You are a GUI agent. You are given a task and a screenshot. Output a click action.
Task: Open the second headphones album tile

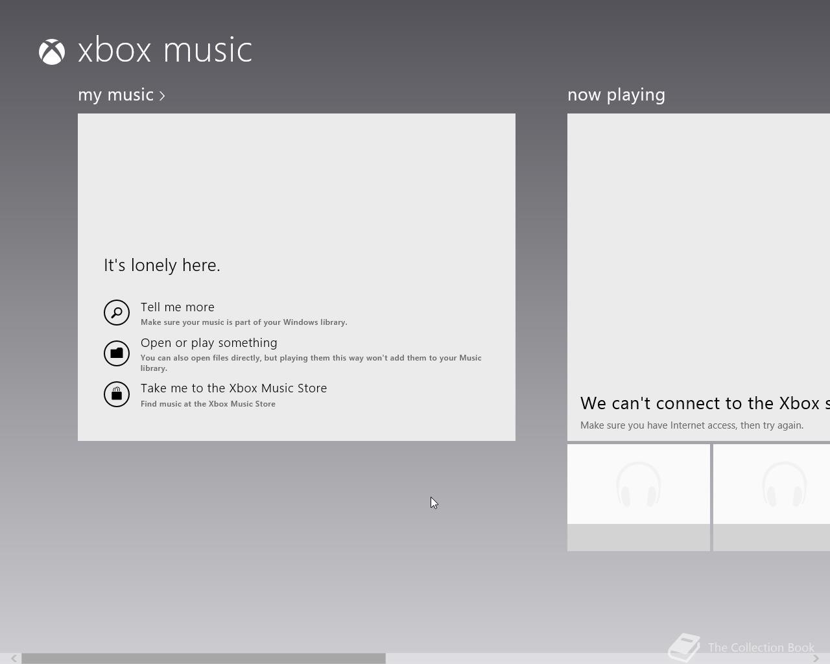click(772, 497)
